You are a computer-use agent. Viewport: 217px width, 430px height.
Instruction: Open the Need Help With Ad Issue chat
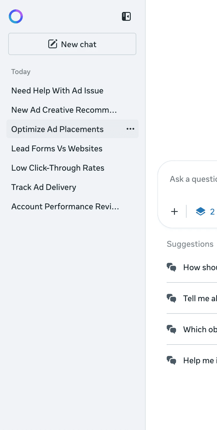(x=57, y=91)
